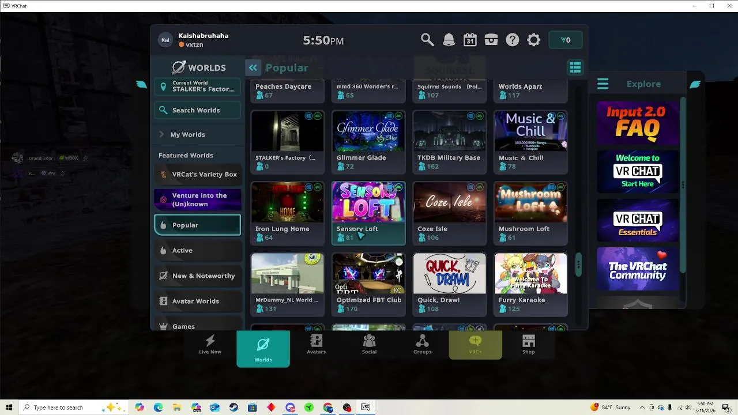Select New & Noteworthy category
This screenshot has height=415, width=738.
click(x=198, y=276)
